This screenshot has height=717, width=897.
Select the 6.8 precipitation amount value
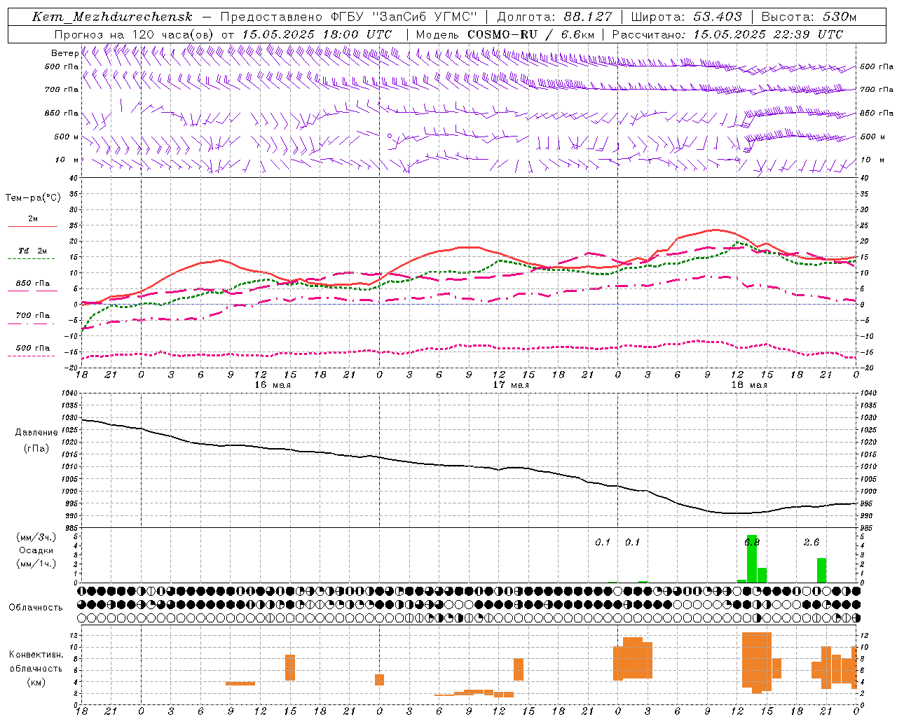(752, 543)
